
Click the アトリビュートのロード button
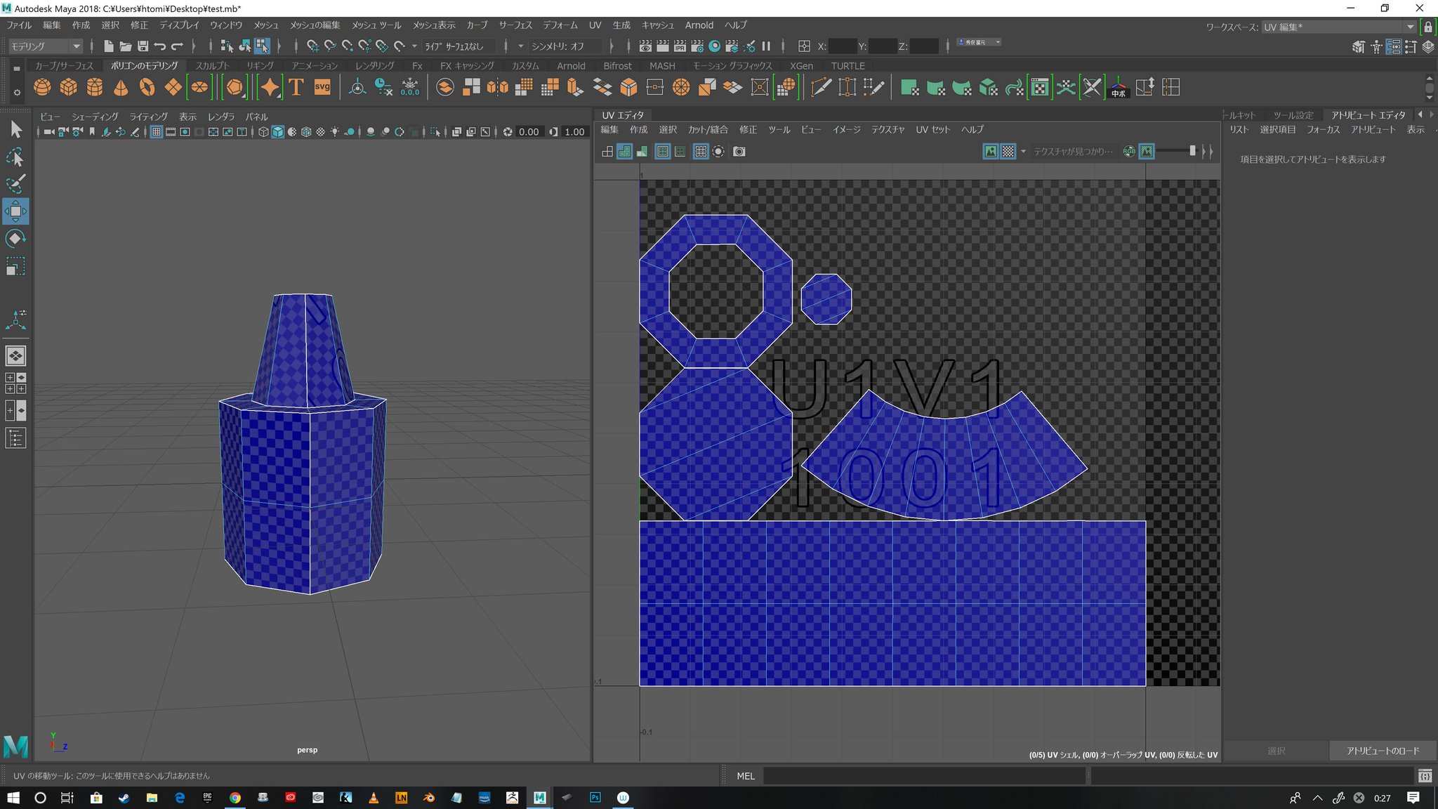(x=1382, y=751)
